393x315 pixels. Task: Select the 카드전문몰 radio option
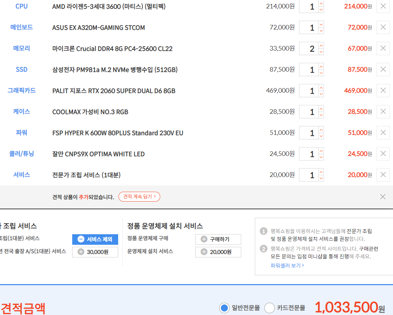pos(270,308)
